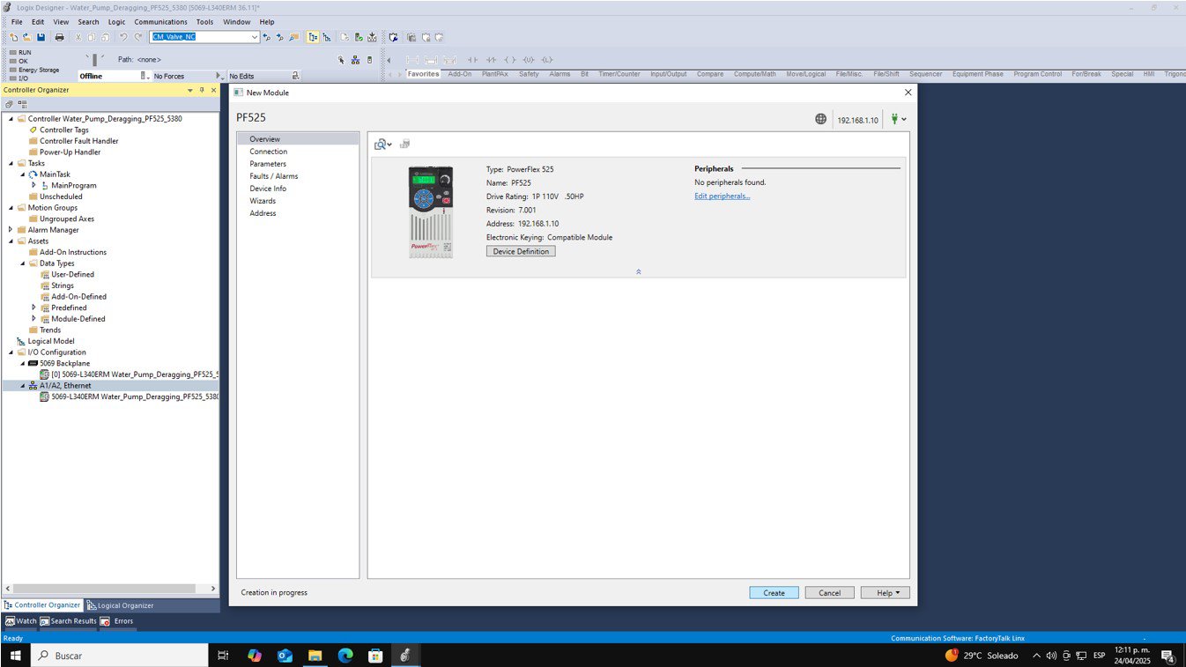The height and width of the screenshot is (667, 1186).
Task: Click the Windows Start button
Action: pyautogui.click(x=15, y=656)
